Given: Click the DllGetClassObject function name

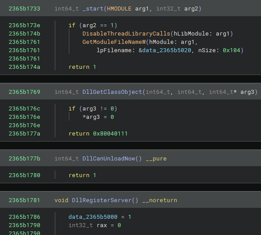Looking at the screenshot, I should pyautogui.click(x=112, y=92).
